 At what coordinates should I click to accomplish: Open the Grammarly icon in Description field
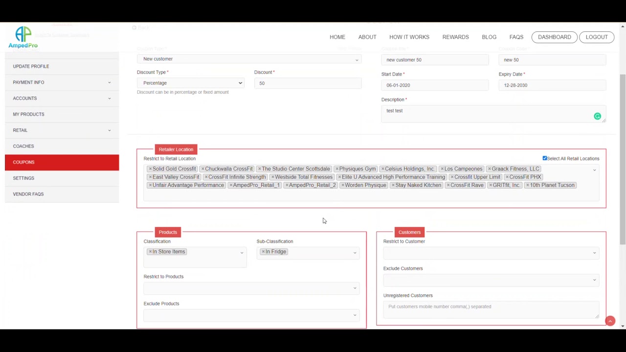pos(597,116)
